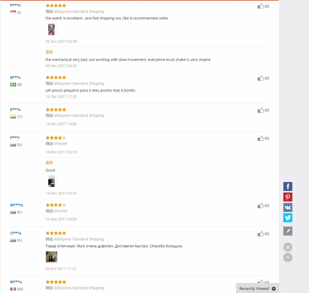Like F***r's four-star review
This screenshot has height=293, width=309.
click(261, 138)
